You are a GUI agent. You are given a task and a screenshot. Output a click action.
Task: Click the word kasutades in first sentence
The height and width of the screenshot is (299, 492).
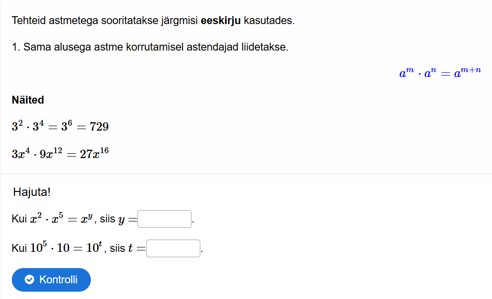pyautogui.click(x=269, y=21)
